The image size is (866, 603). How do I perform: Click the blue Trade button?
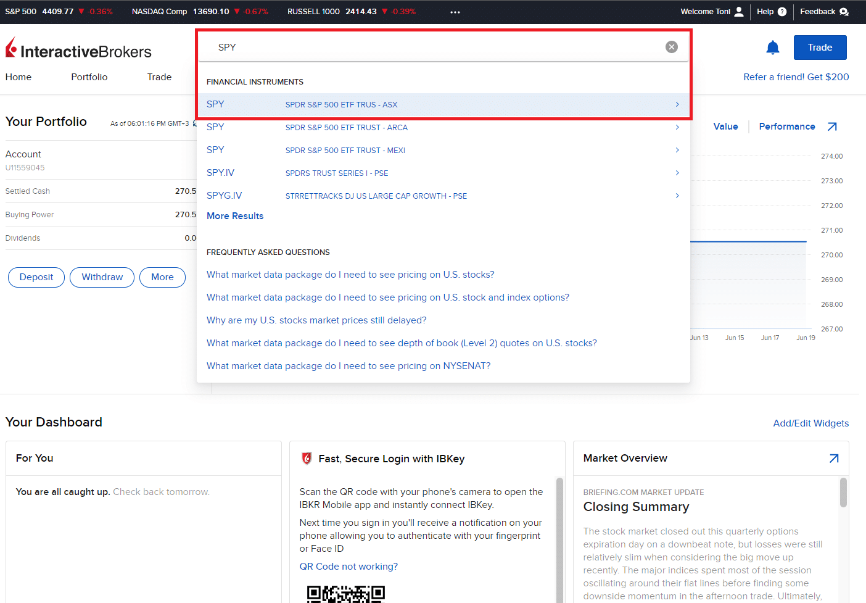tap(820, 48)
